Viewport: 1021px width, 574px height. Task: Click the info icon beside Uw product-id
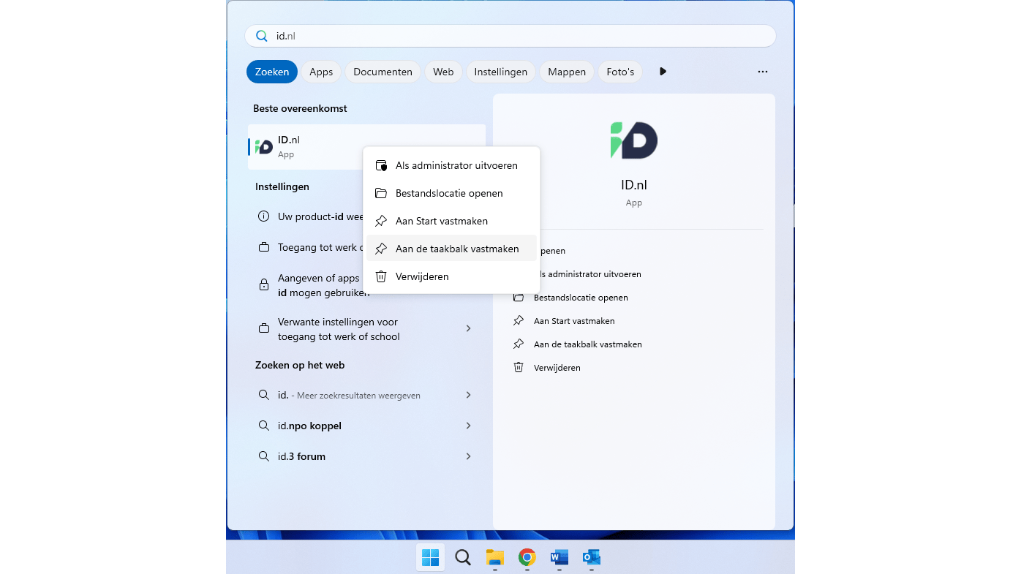tap(264, 216)
